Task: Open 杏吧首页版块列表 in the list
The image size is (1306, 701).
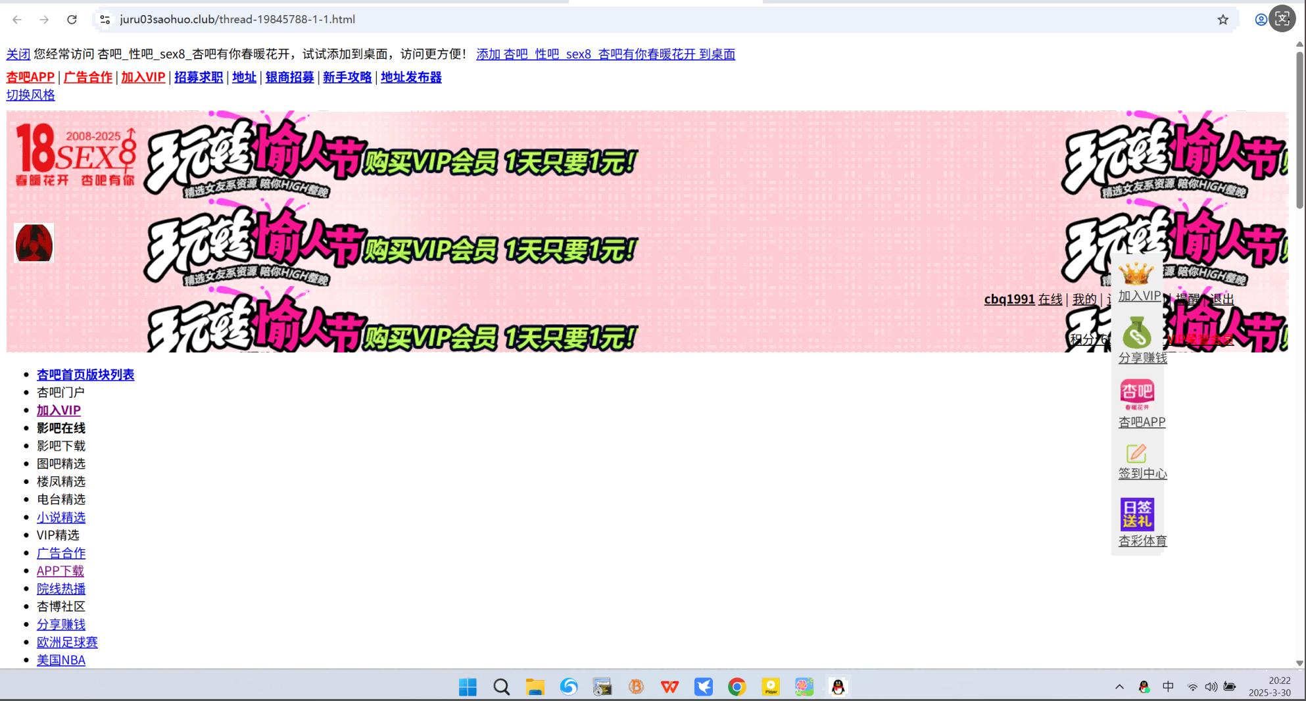Action: (x=85, y=374)
